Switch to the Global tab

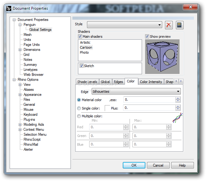tap(105, 82)
